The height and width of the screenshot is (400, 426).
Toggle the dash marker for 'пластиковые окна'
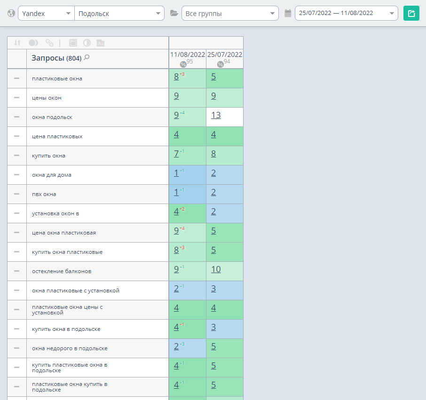[x=17, y=78]
